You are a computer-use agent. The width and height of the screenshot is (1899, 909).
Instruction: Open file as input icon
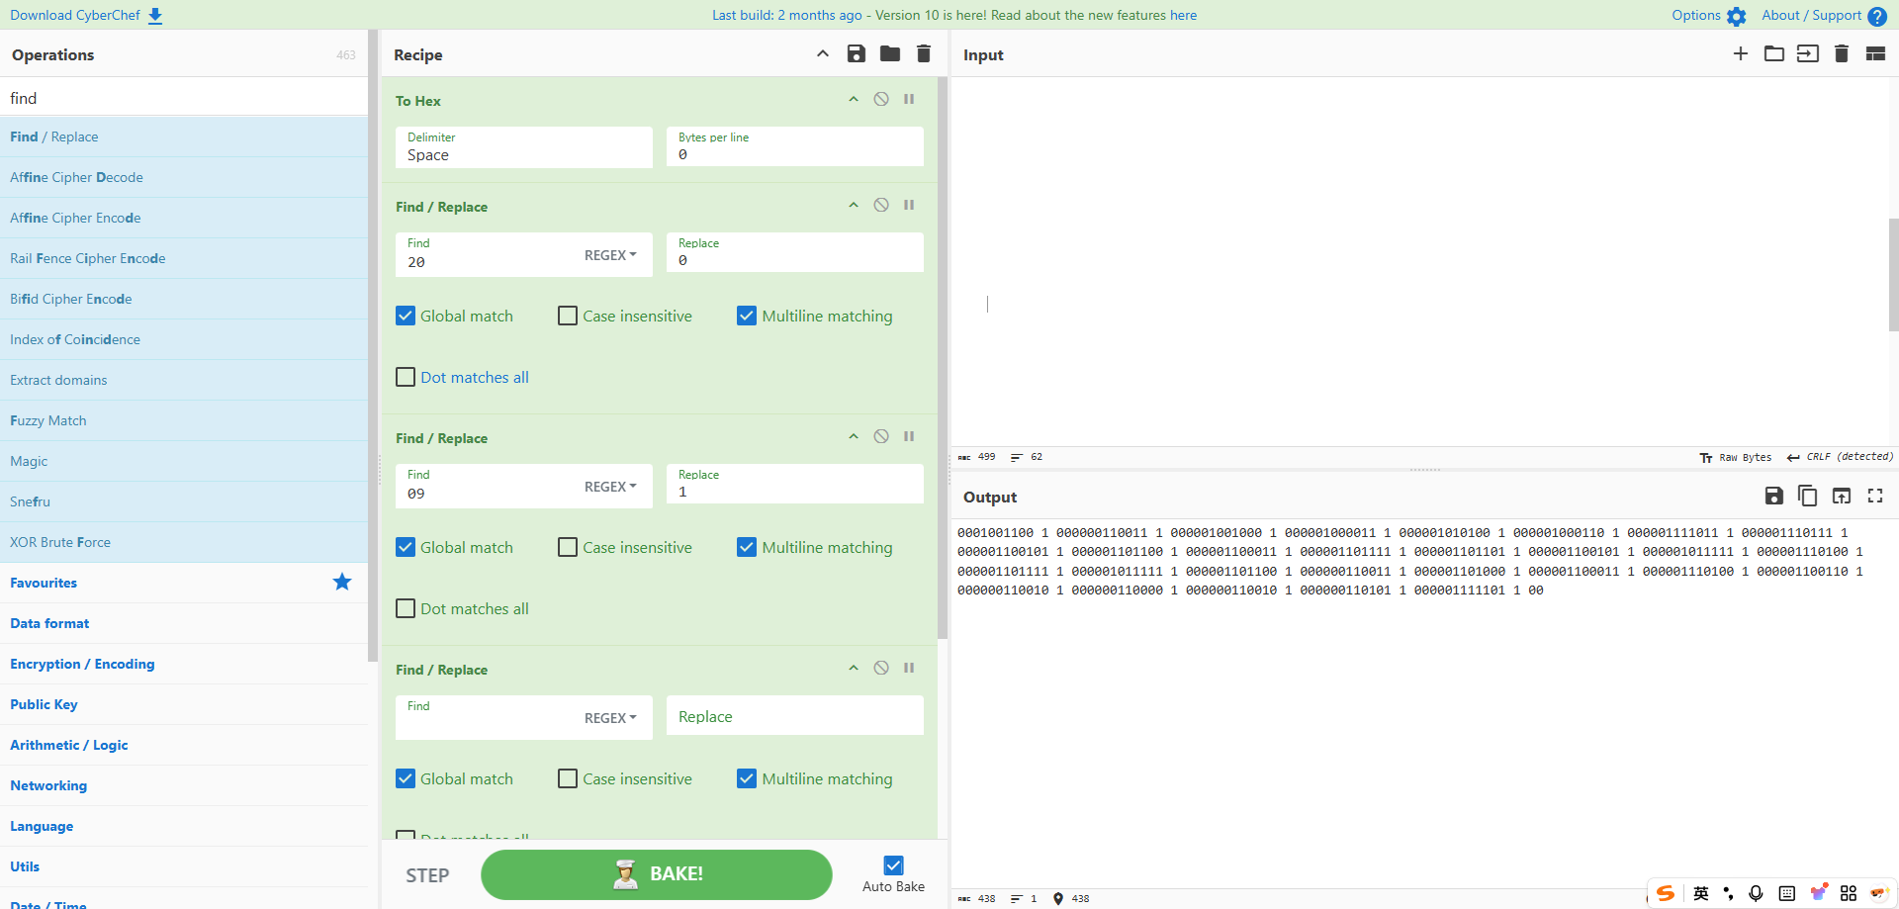coord(1808,54)
